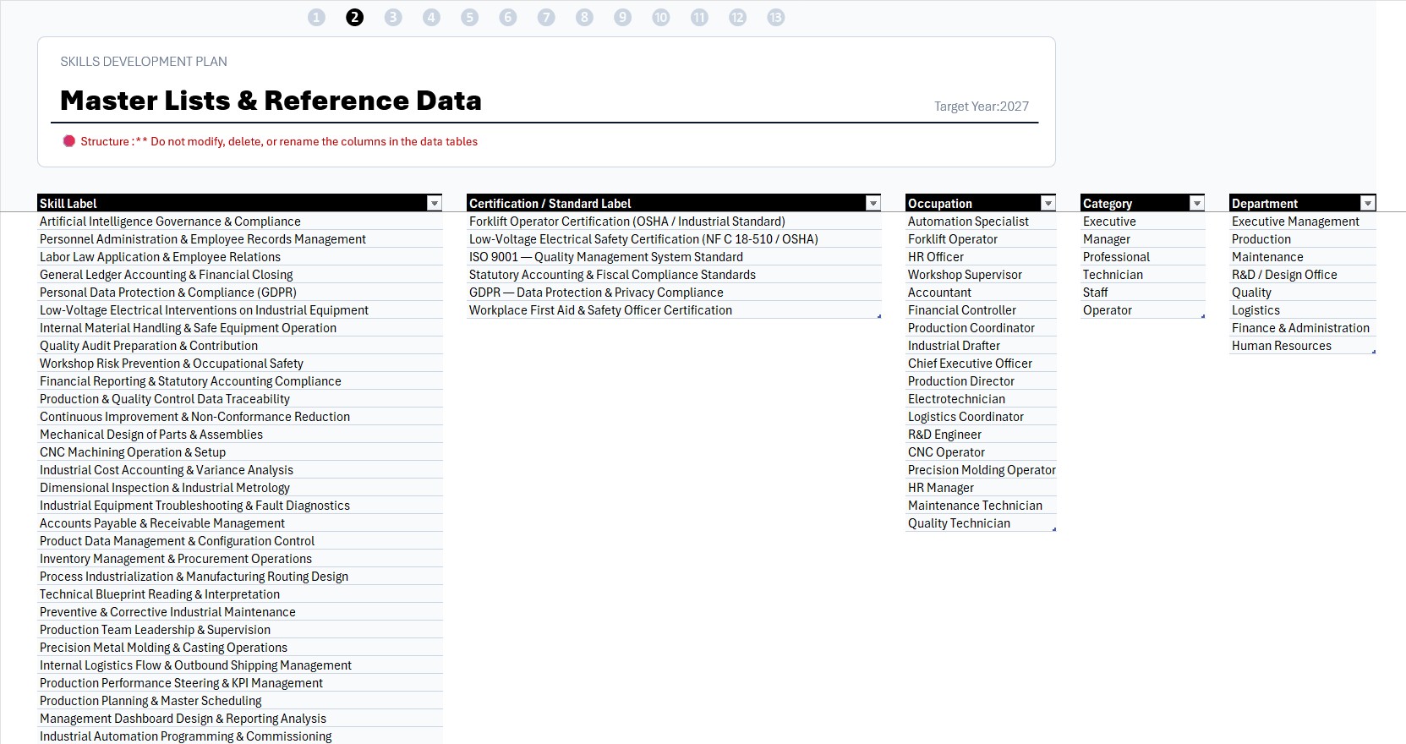This screenshot has width=1406, height=744.
Task: Open the Department column filter dropdown
Action: coord(1367,203)
